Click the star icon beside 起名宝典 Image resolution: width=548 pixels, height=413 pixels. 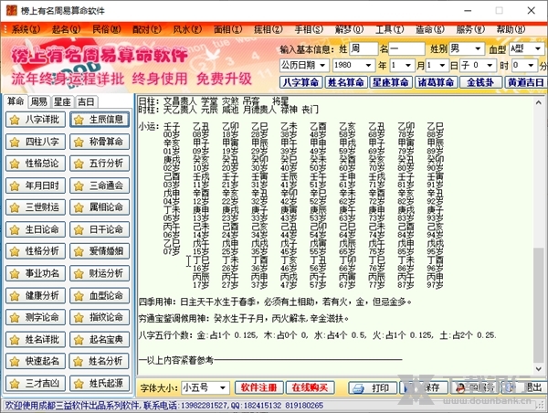coord(79,340)
